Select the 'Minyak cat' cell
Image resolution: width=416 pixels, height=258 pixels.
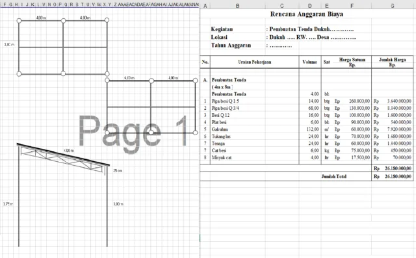click(x=222, y=157)
